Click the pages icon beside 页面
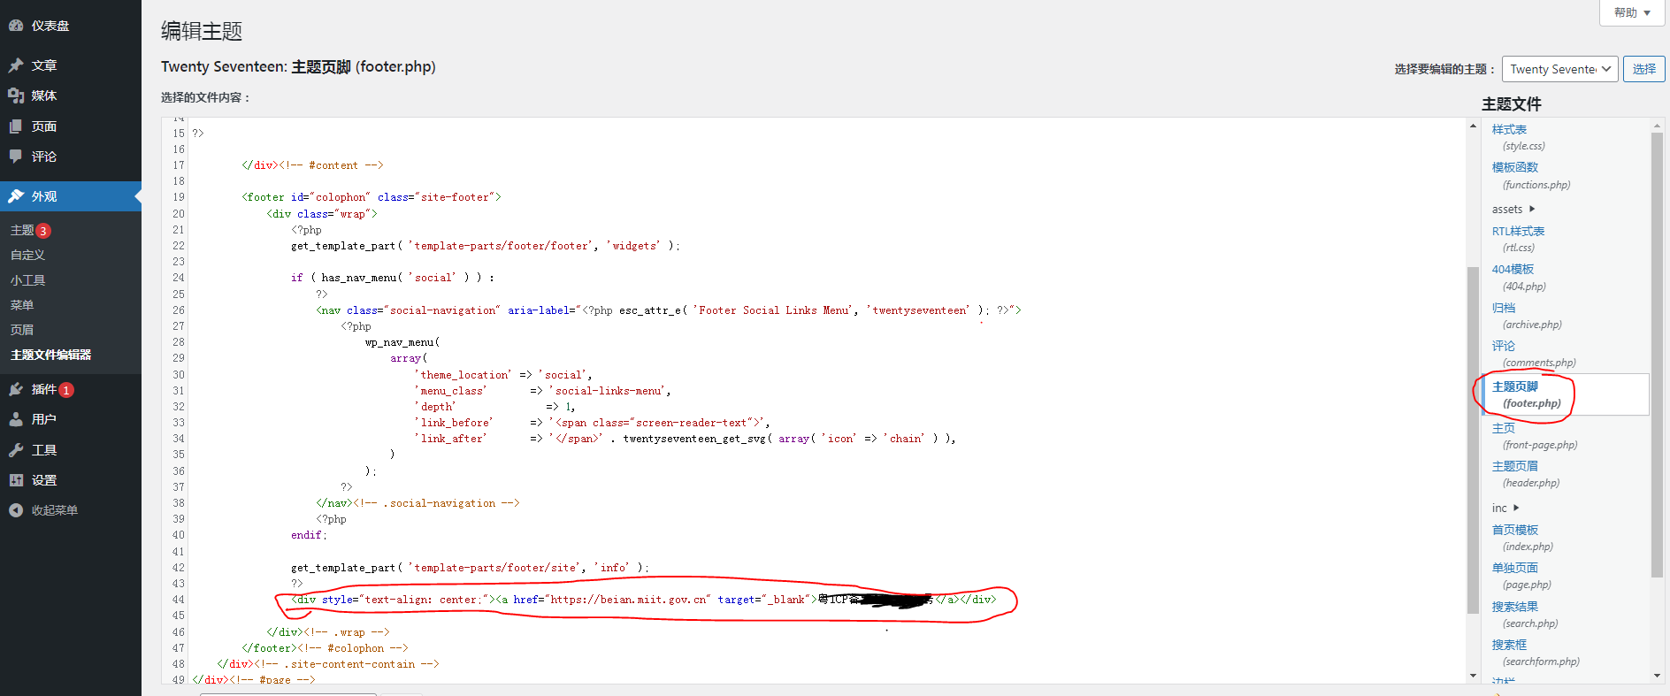This screenshot has height=696, width=1670. pyautogui.click(x=16, y=126)
